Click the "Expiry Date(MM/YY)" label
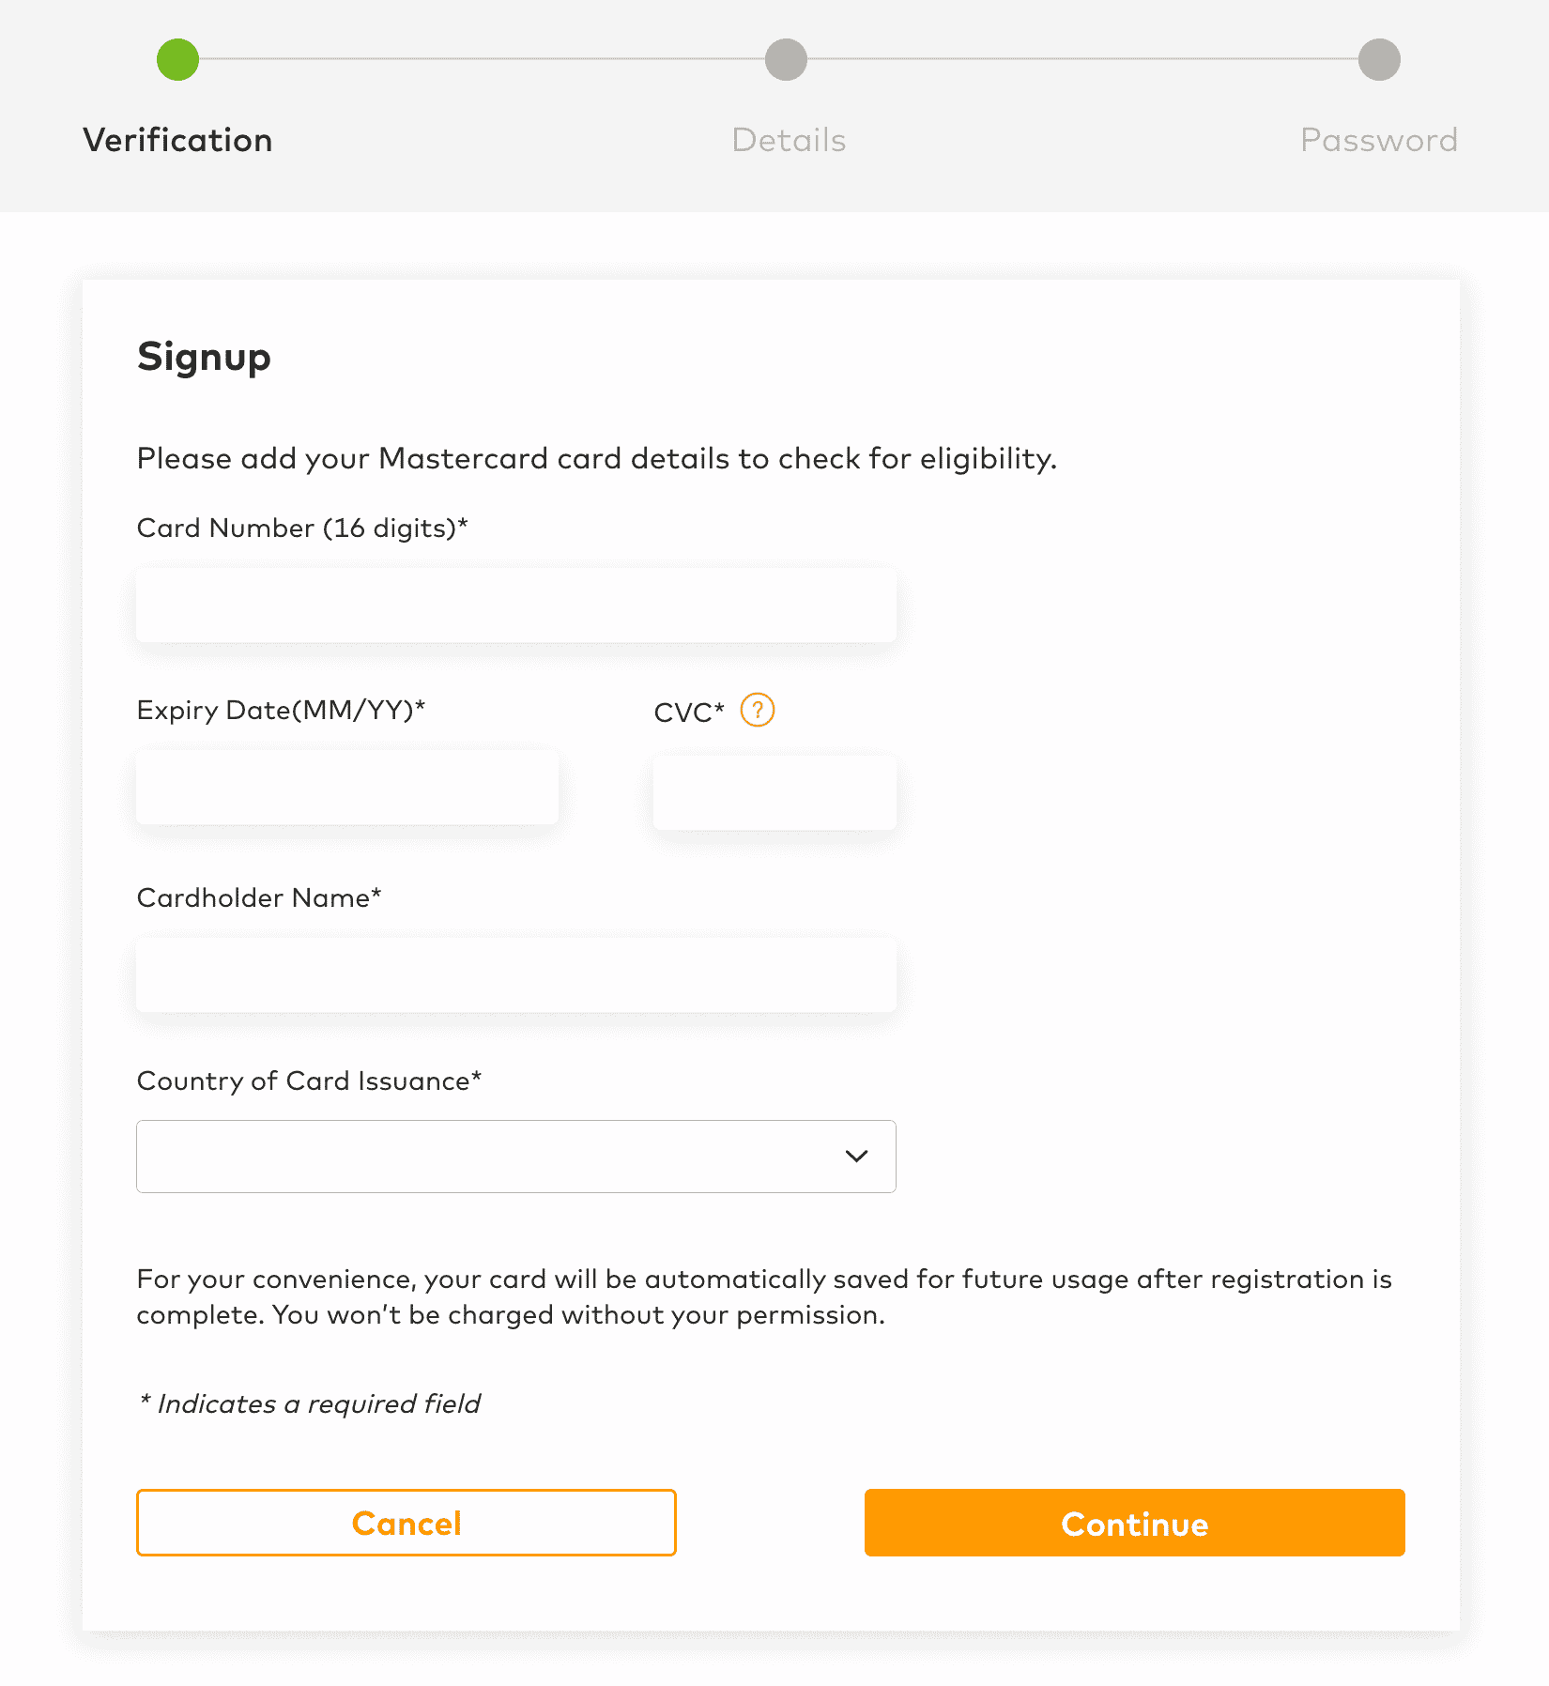This screenshot has height=1686, width=1549. [x=281, y=711]
